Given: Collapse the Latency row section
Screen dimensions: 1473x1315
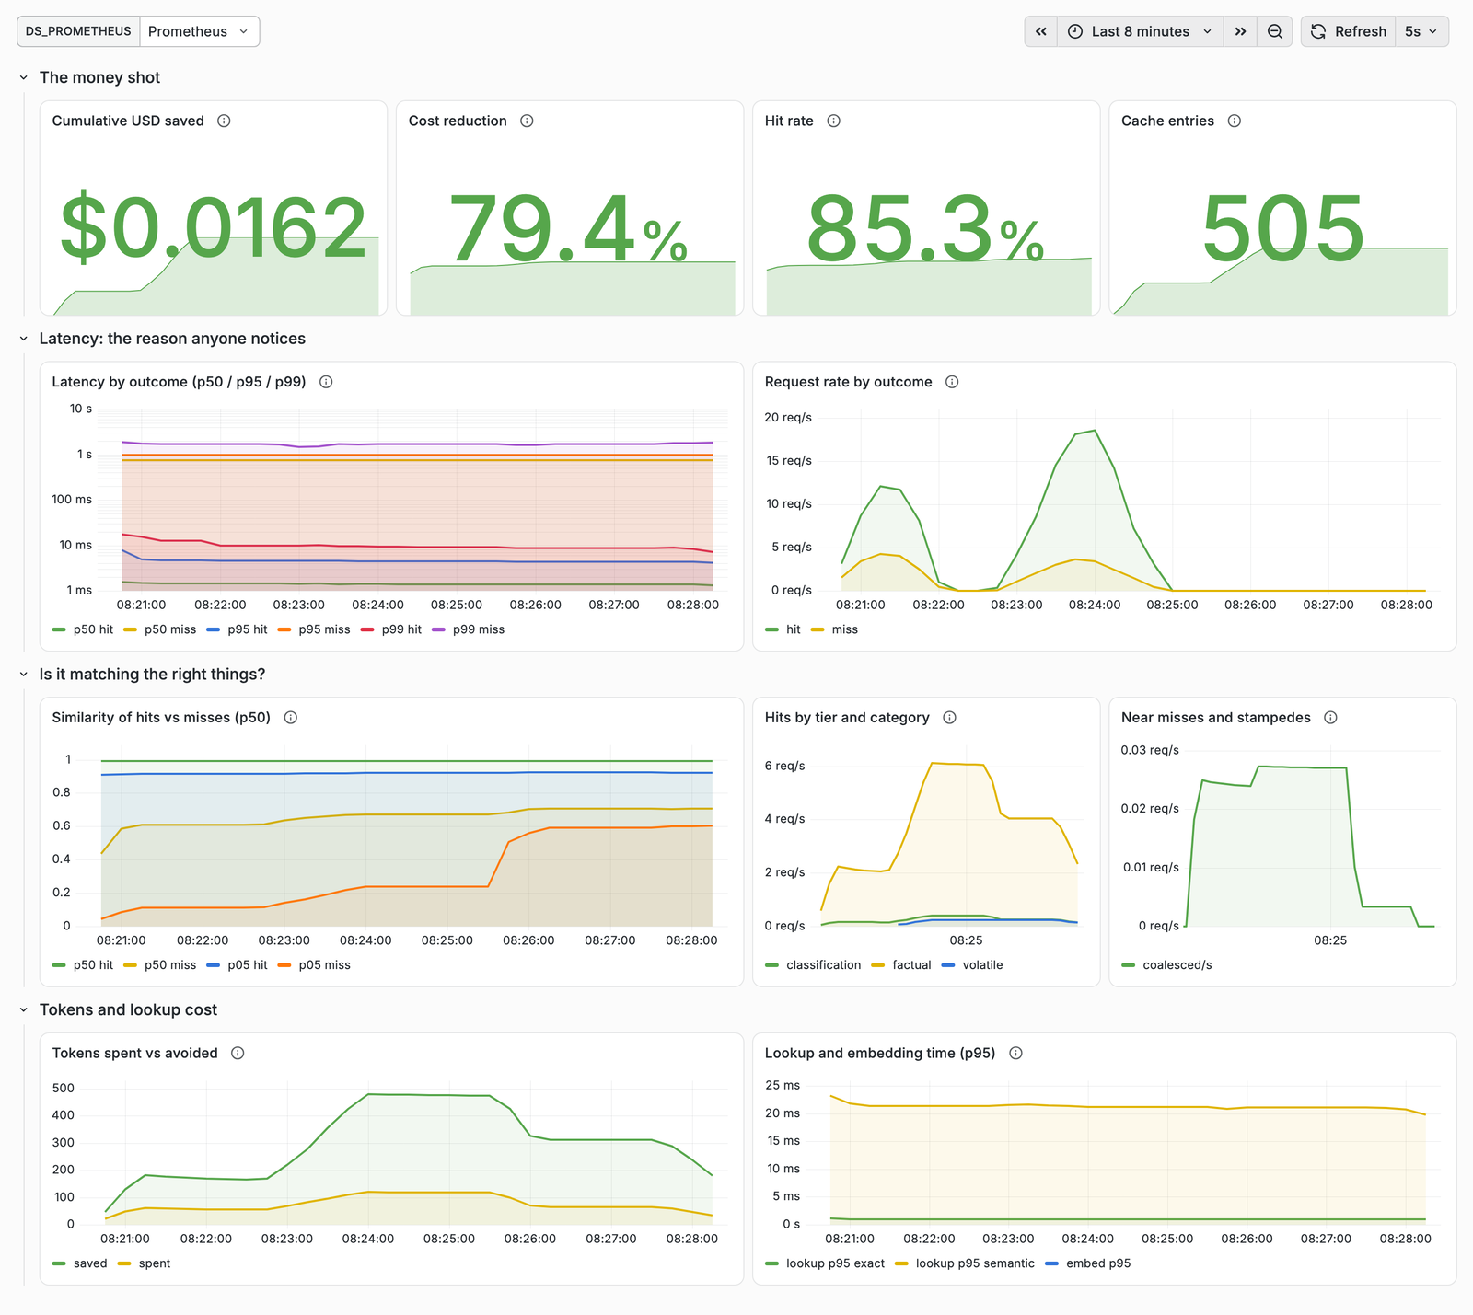Looking at the screenshot, I should pos(24,339).
